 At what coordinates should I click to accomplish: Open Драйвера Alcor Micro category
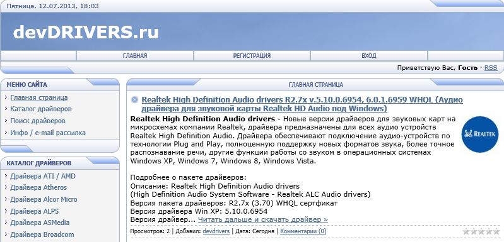(x=44, y=199)
